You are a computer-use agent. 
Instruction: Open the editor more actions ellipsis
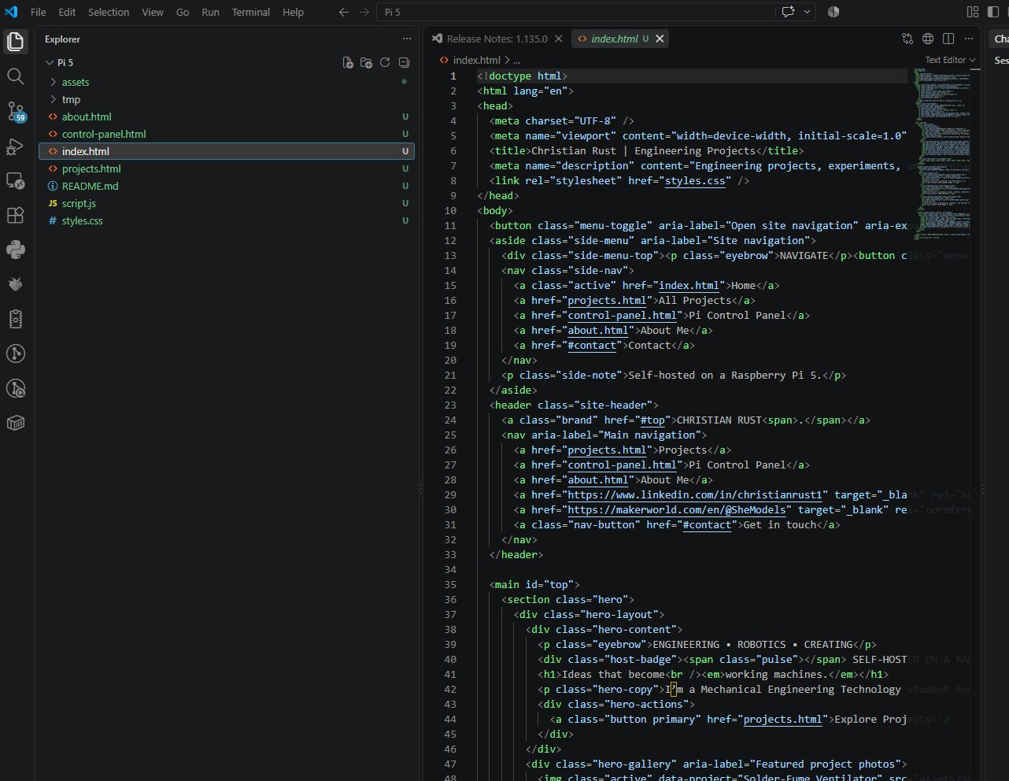[969, 39]
